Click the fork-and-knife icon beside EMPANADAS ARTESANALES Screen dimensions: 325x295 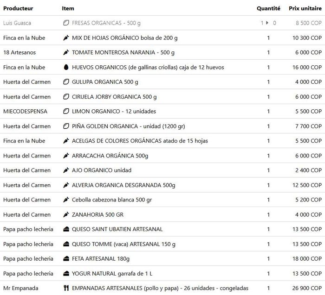point(66,288)
